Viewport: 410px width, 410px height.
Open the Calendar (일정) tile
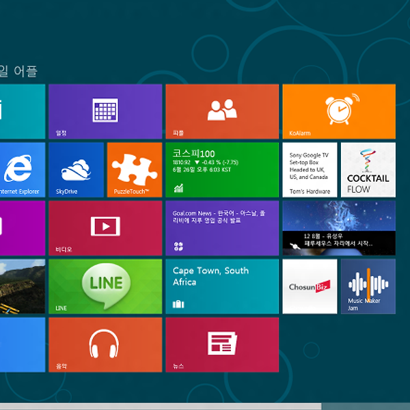105,111
